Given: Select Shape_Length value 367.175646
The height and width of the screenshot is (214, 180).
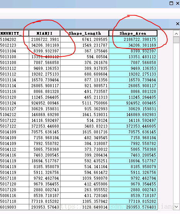Looking at the screenshot, I should [x=85, y=51].
